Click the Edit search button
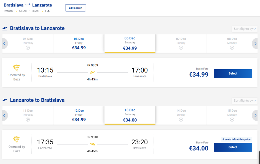 pos(75,8)
